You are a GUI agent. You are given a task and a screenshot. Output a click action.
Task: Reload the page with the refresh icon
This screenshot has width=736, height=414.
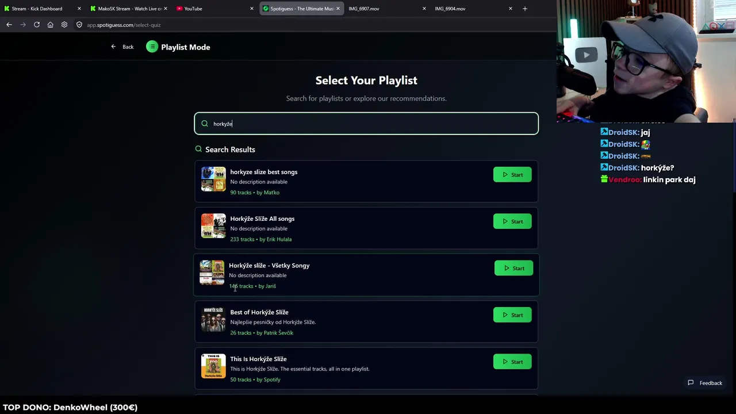pyautogui.click(x=37, y=25)
